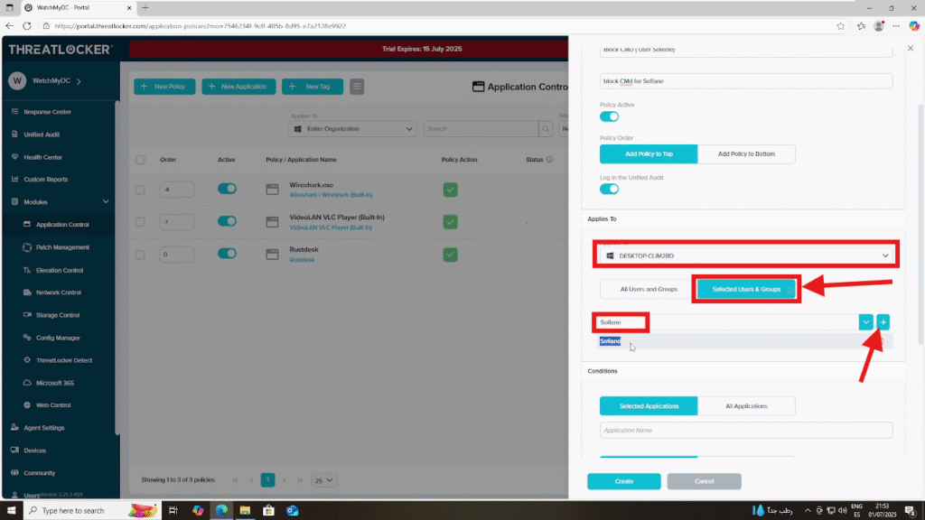This screenshot has height=520, width=925.
Task: Click the New Application button
Action: pyautogui.click(x=238, y=87)
